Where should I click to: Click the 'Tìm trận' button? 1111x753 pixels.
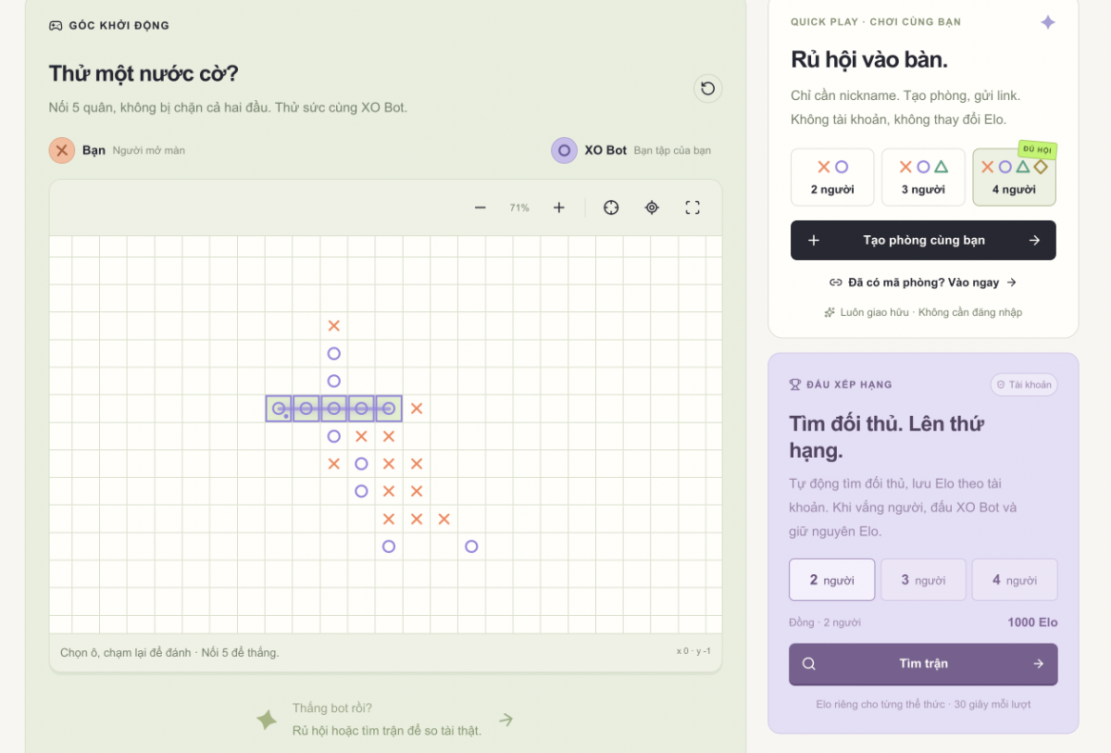point(923,664)
